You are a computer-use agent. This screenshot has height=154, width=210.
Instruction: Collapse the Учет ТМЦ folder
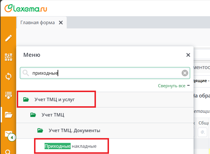(53, 115)
